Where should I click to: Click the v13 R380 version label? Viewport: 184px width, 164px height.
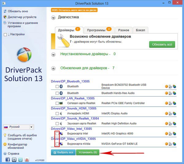click(40, 160)
